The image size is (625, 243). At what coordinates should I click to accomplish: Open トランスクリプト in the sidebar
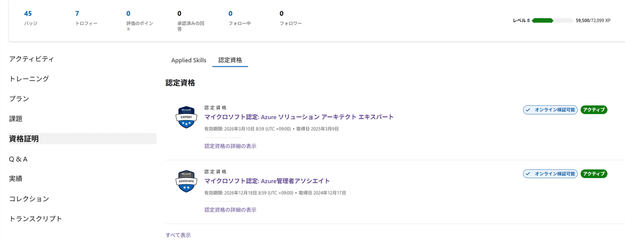tap(36, 219)
